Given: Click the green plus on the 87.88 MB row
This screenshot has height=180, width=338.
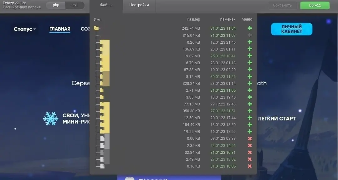Looking at the screenshot, I should coord(250,70).
